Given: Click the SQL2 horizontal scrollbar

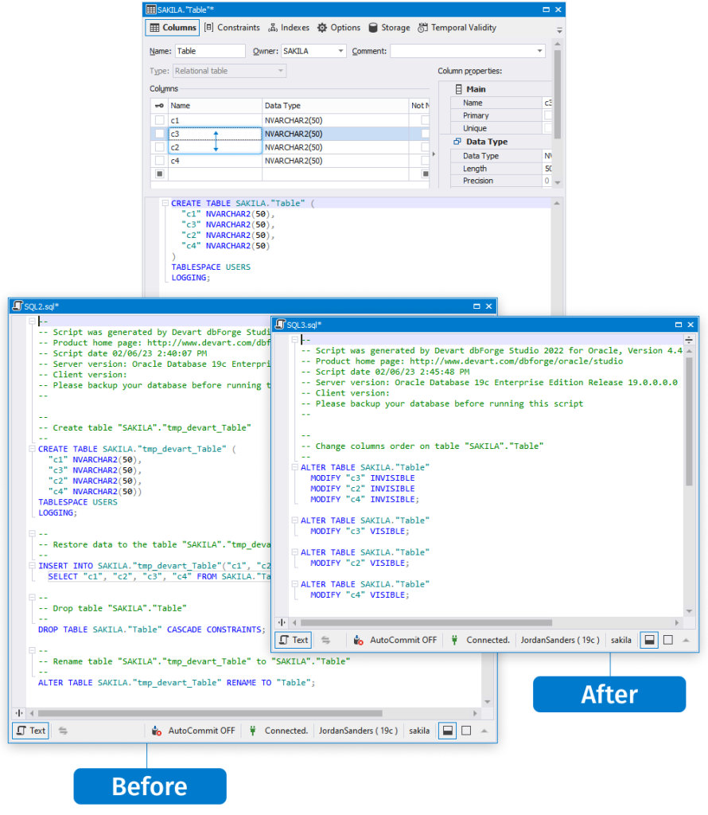Looking at the screenshot, I should (x=210, y=713).
